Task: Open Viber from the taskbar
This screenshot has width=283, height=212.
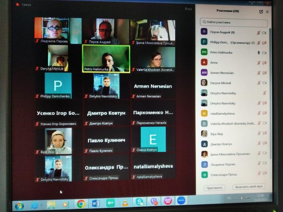Action: tap(154, 201)
